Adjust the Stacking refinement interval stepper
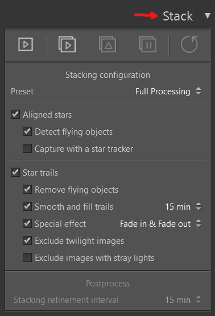Viewport: 215px width, 316px height. (x=199, y=300)
